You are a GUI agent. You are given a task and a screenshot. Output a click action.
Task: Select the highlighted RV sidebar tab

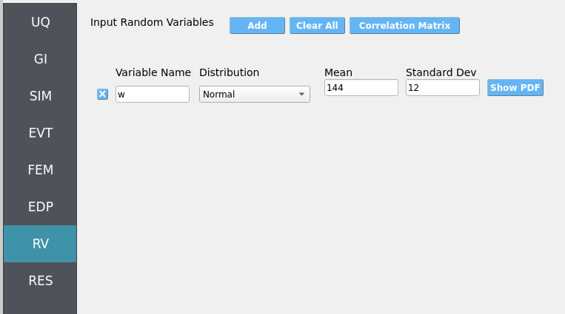[40, 244]
